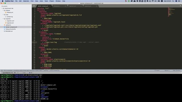The width and height of the screenshot is (182, 102).
Task: Open Spotlight search in menu bar
Action: coord(173,1)
